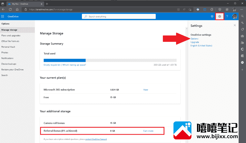Click the Manage Storage page scrollbar

pos(187,85)
